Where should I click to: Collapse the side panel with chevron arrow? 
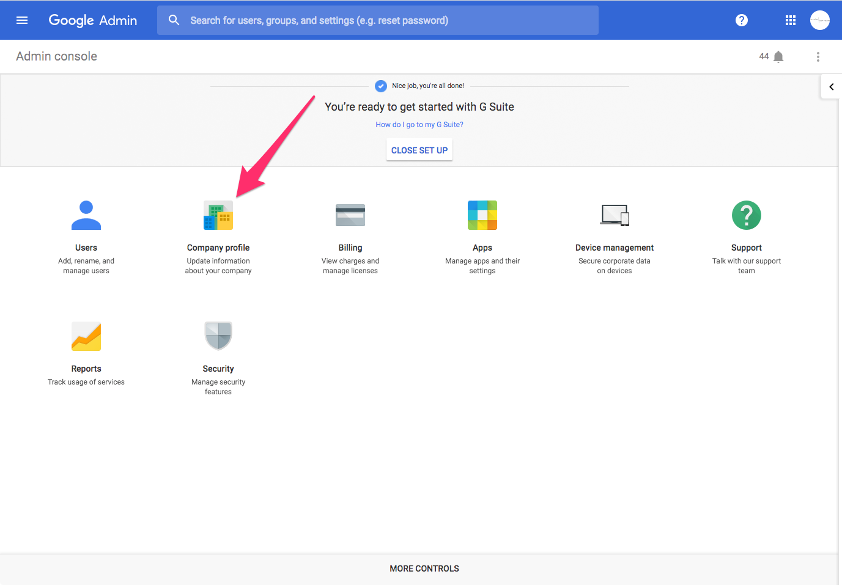831,87
